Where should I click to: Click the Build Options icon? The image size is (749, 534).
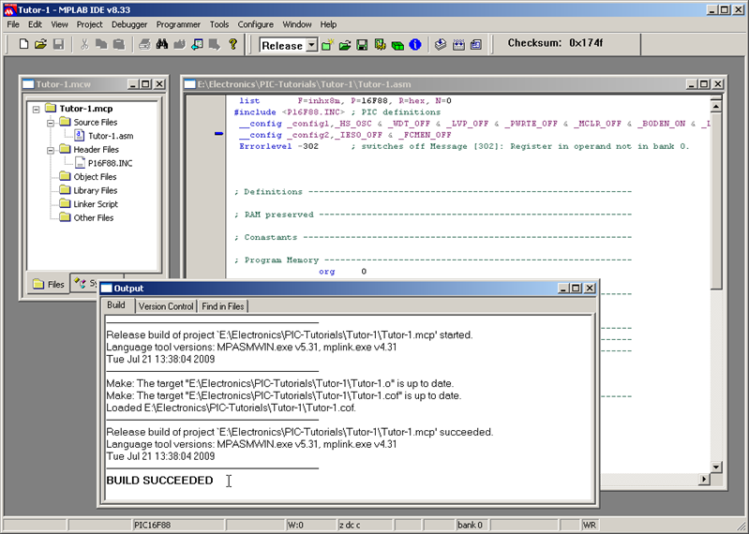pyautogui.click(x=380, y=45)
